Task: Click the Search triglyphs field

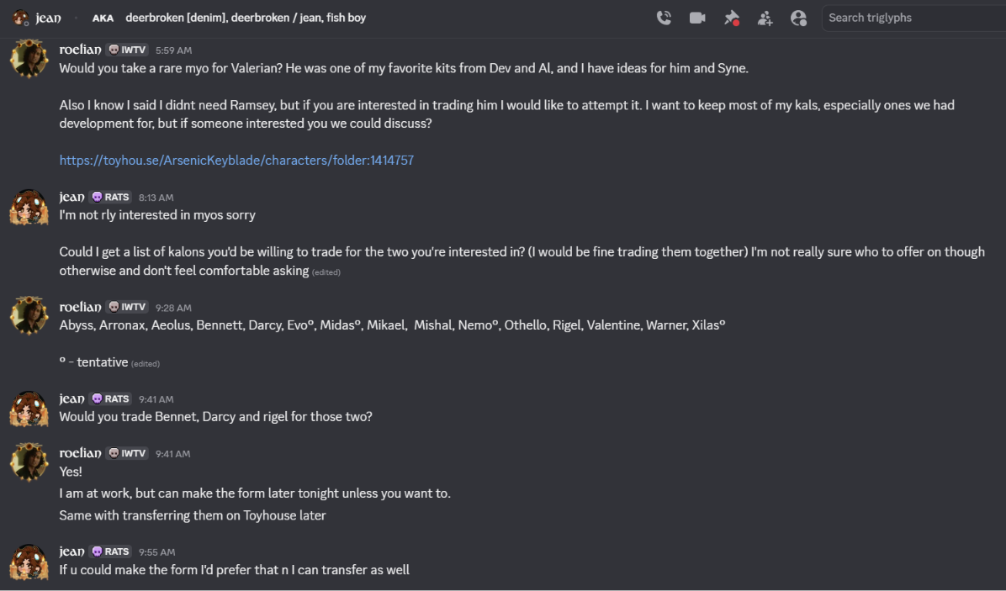Action: (913, 18)
